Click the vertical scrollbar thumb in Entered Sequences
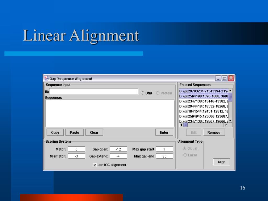 pos(230,97)
